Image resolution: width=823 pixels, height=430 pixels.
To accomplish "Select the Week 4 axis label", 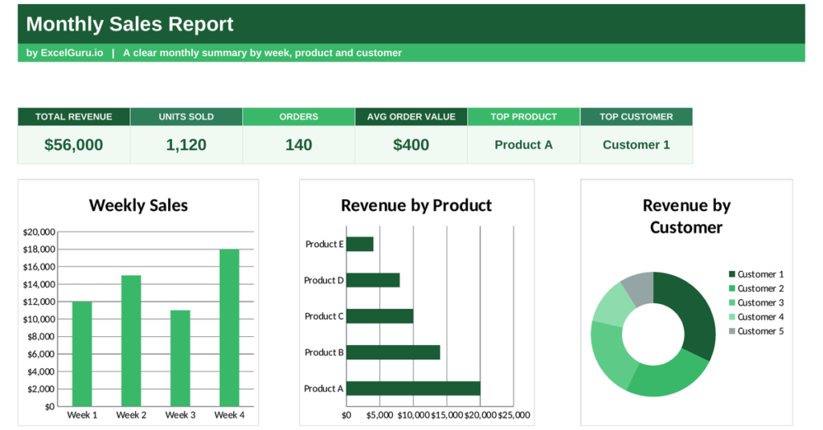I will (x=229, y=416).
